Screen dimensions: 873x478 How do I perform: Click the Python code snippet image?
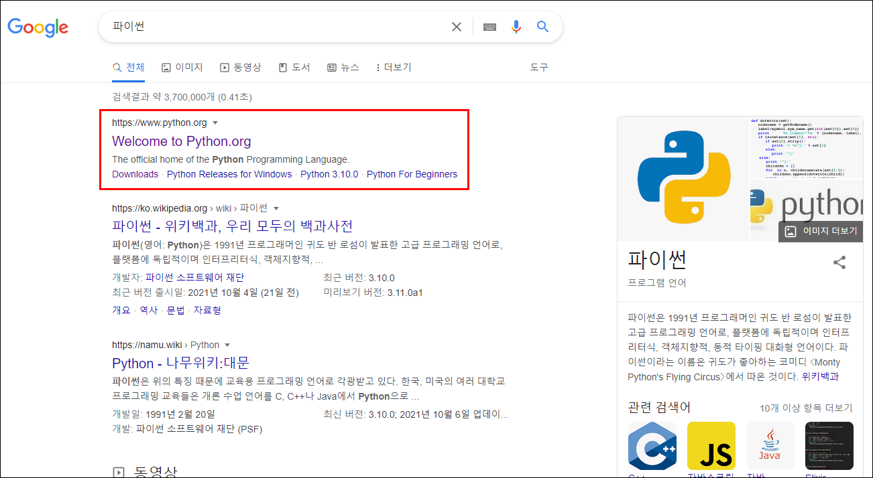[x=807, y=147]
